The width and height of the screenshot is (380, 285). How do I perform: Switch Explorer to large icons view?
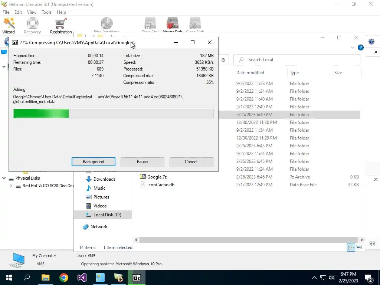coord(359,247)
